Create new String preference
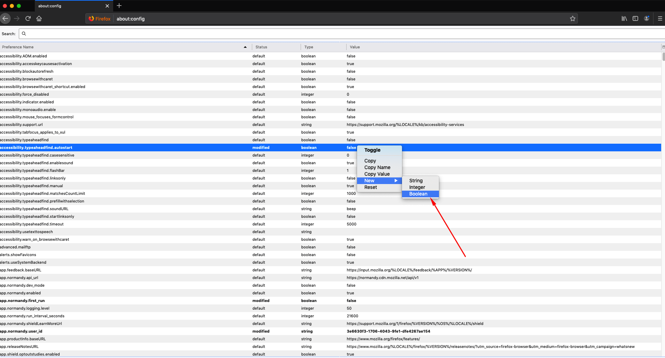The height and width of the screenshot is (358, 665). 420,181
